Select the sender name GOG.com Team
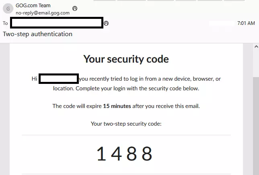259x175 pixels. (x=33, y=6)
